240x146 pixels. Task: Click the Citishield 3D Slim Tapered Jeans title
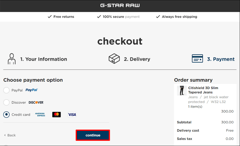tap(203, 90)
